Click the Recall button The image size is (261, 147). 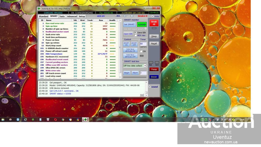coord(154,43)
